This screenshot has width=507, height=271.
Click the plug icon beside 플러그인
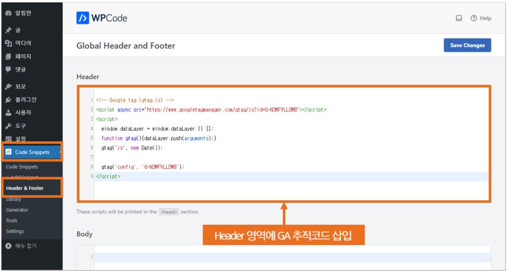tap(9, 100)
